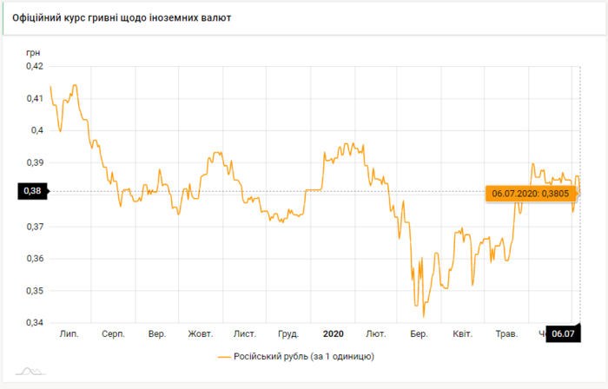Click the 0,34 y-axis tick label

click(34, 323)
